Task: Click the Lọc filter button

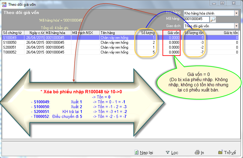Action: tap(172, 153)
